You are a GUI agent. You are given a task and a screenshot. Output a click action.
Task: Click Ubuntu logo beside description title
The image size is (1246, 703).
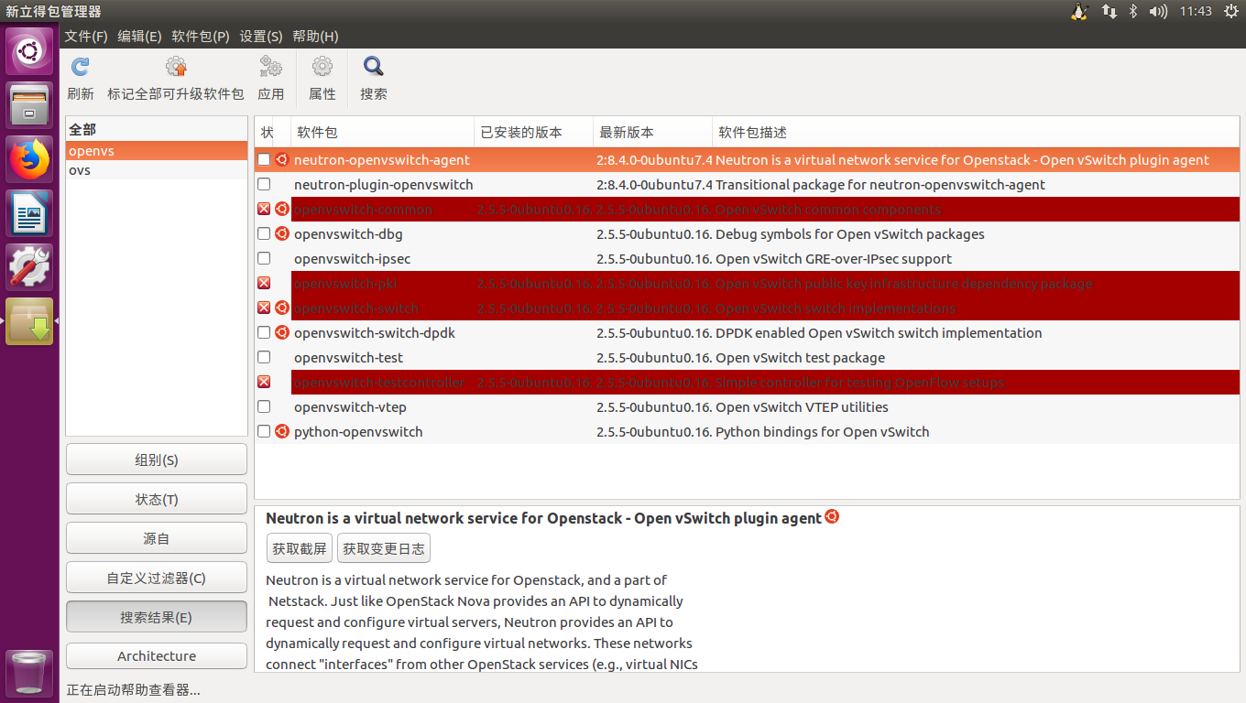[x=832, y=516]
